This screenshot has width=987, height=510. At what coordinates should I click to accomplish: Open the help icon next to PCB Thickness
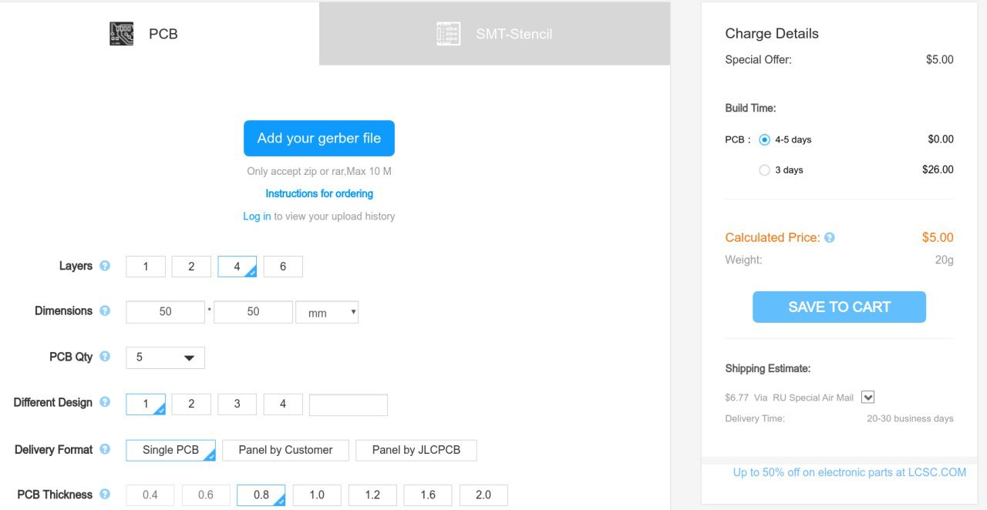[x=105, y=494]
